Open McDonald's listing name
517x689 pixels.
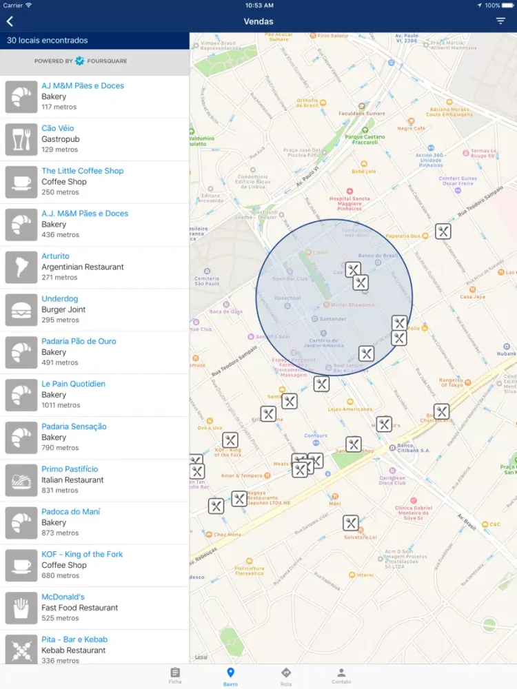pos(63,597)
